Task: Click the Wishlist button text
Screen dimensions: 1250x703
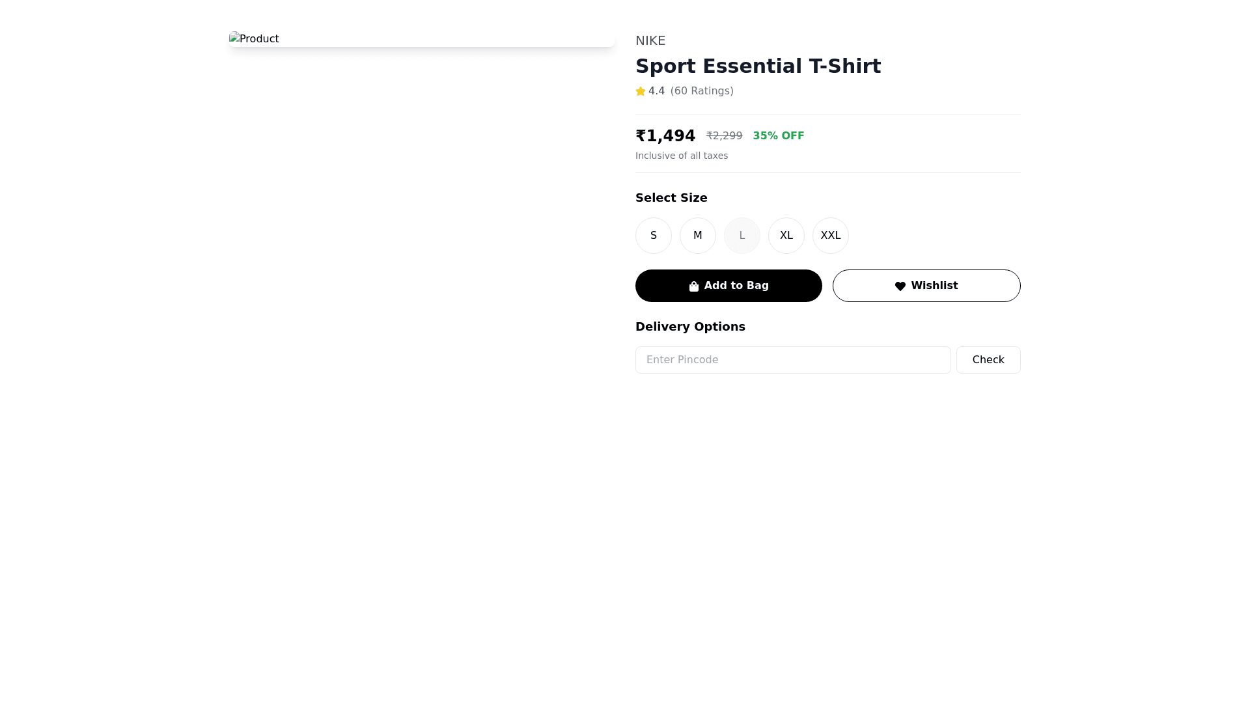Action: [x=934, y=286]
